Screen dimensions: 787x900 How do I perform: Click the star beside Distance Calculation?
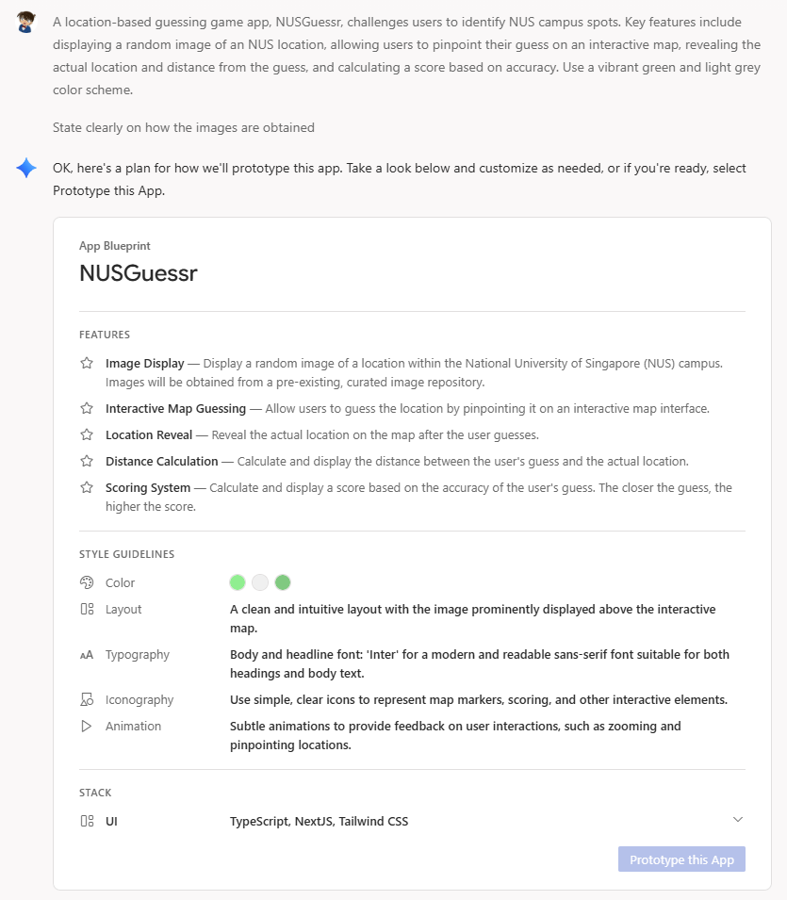[x=87, y=462]
